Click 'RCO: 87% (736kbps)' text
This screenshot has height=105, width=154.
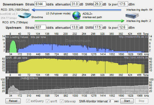(15, 22)
